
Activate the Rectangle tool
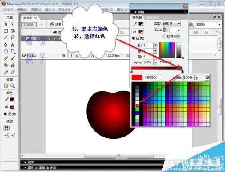[x=13, y=52]
